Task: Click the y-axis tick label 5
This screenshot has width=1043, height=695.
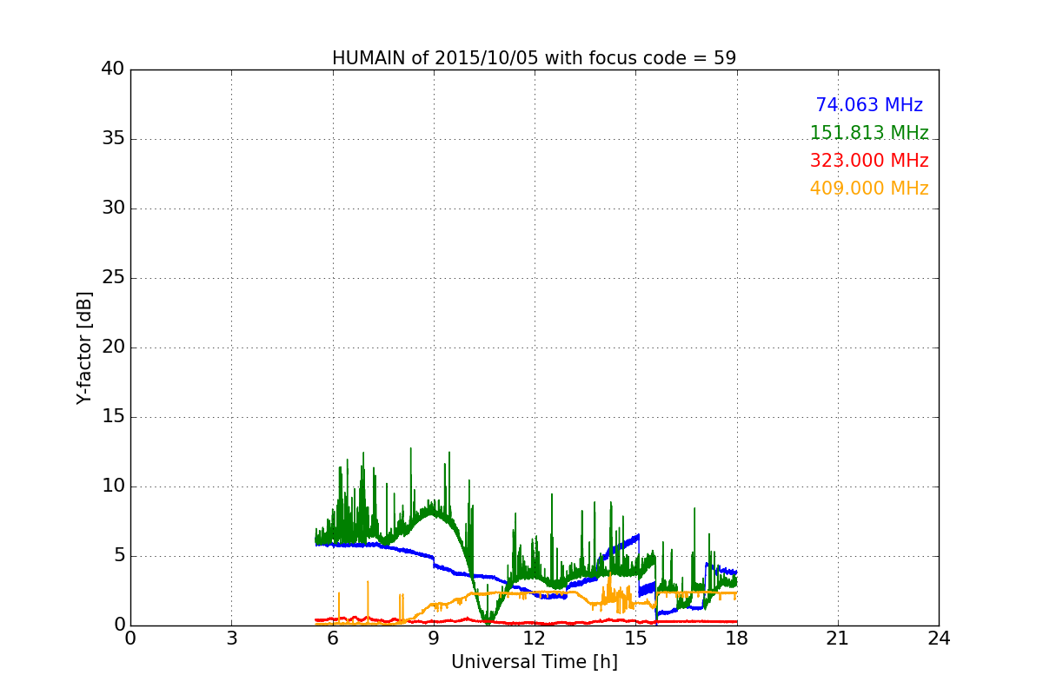Action: click(x=118, y=556)
